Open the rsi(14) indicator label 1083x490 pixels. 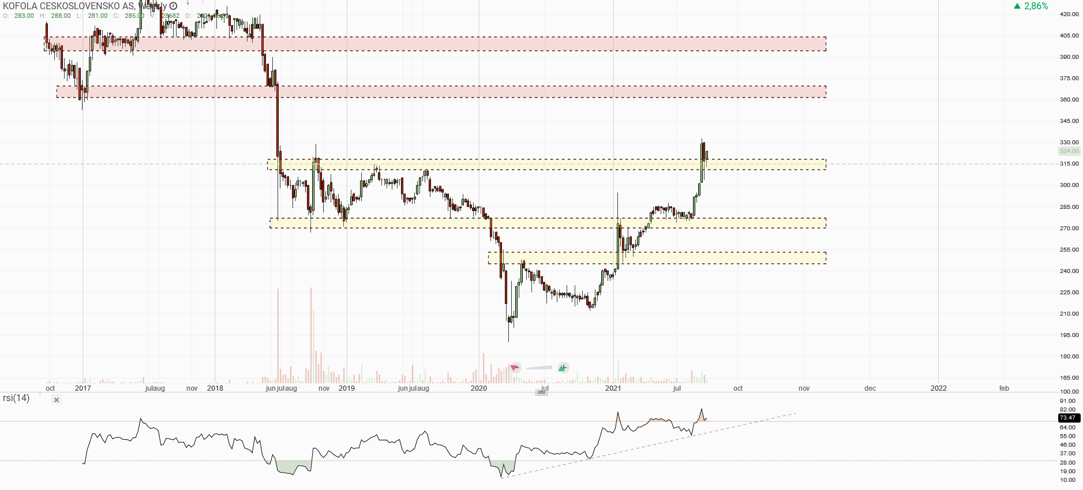(x=16, y=398)
